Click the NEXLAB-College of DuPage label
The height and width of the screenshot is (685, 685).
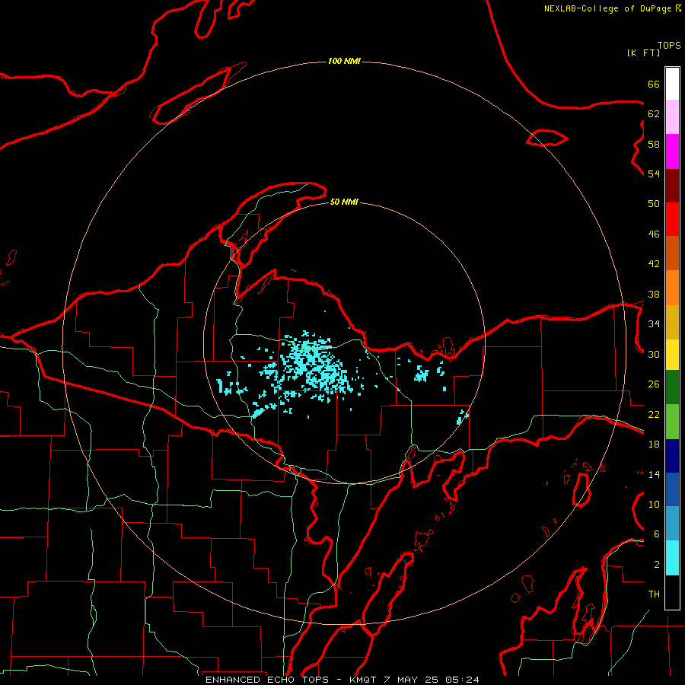(607, 8)
